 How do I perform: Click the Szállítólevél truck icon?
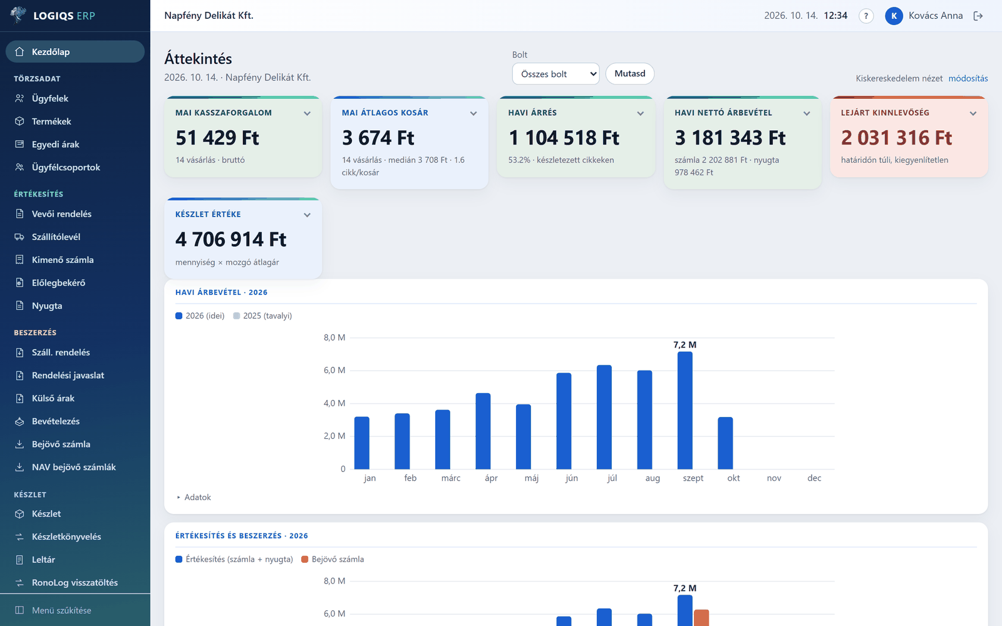click(19, 237)
